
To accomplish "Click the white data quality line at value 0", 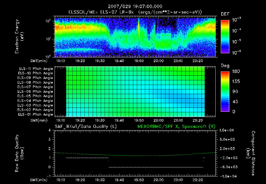I will coord(156,167).
